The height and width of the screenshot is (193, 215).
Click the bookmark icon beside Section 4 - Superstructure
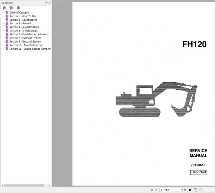[x=7, y=27]
